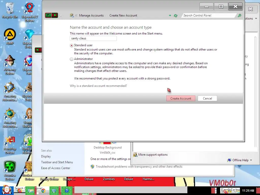The width and height of the screenshot is (260, 195).
Task: Expand the breadcrumb double-chevron before Manage Accounts
Action: coord(76,15)
